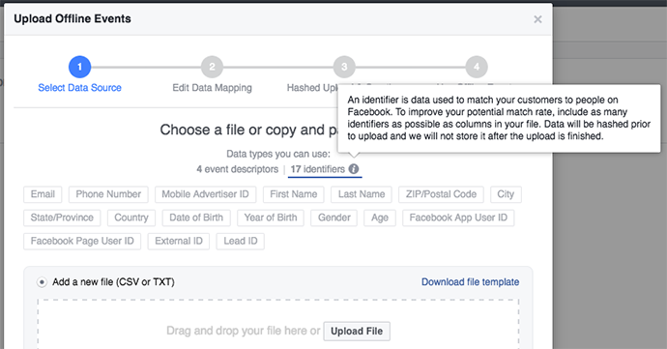Click the Facebook App User ID tag

[458, 218]
